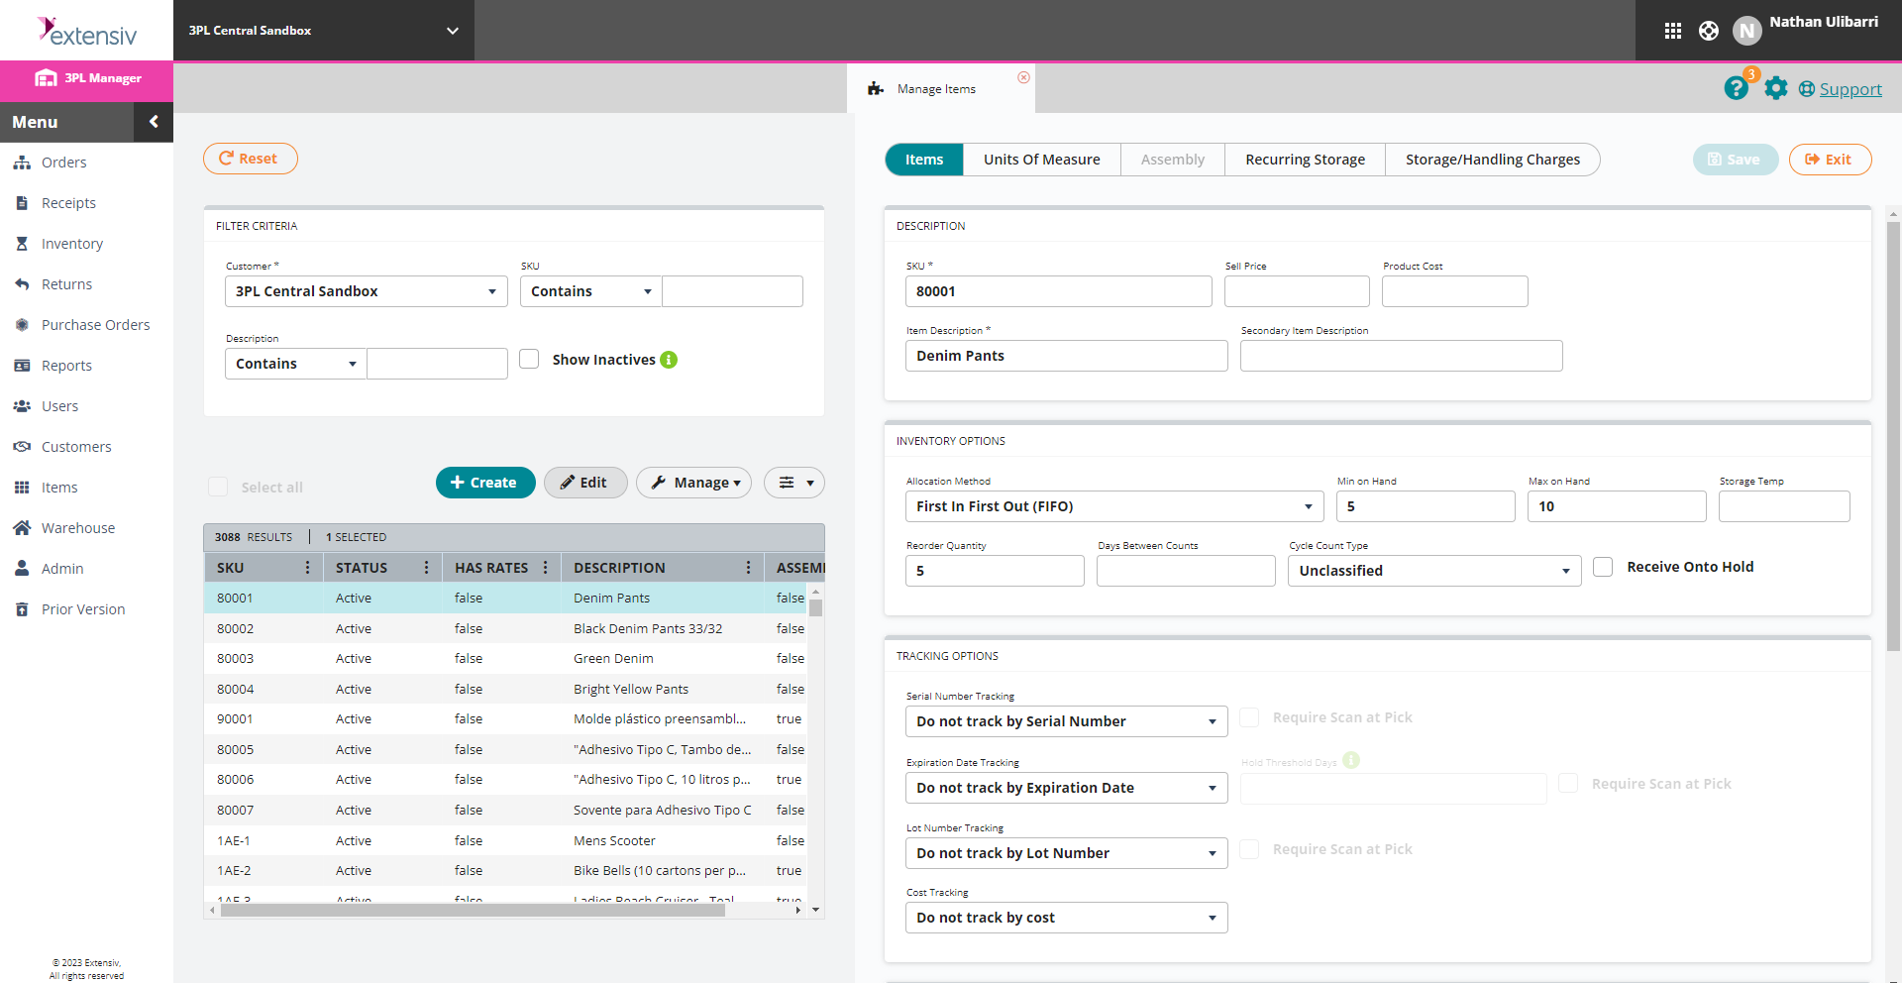Open the Purchase Orders section

pyautogui.click(x=95, y=324)
